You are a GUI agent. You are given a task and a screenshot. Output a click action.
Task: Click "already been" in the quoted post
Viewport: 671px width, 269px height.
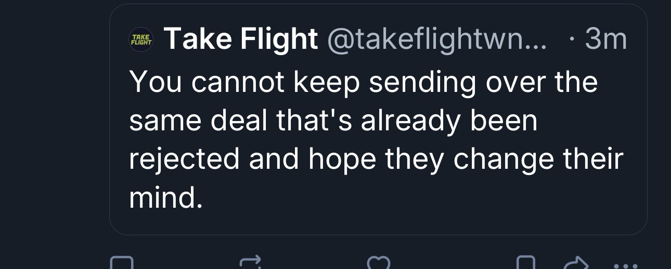pyautogui.click(x=449, y=120)
